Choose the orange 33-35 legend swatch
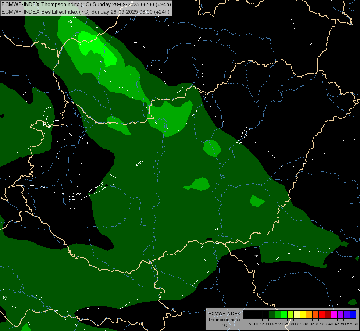 coord(309,314)
